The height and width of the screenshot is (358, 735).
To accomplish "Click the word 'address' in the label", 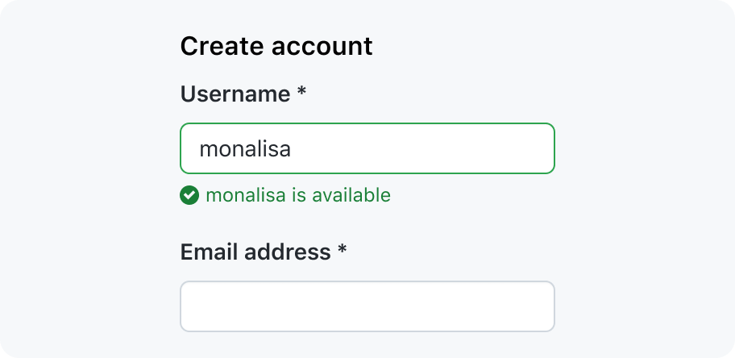I will tap(288, 252).
